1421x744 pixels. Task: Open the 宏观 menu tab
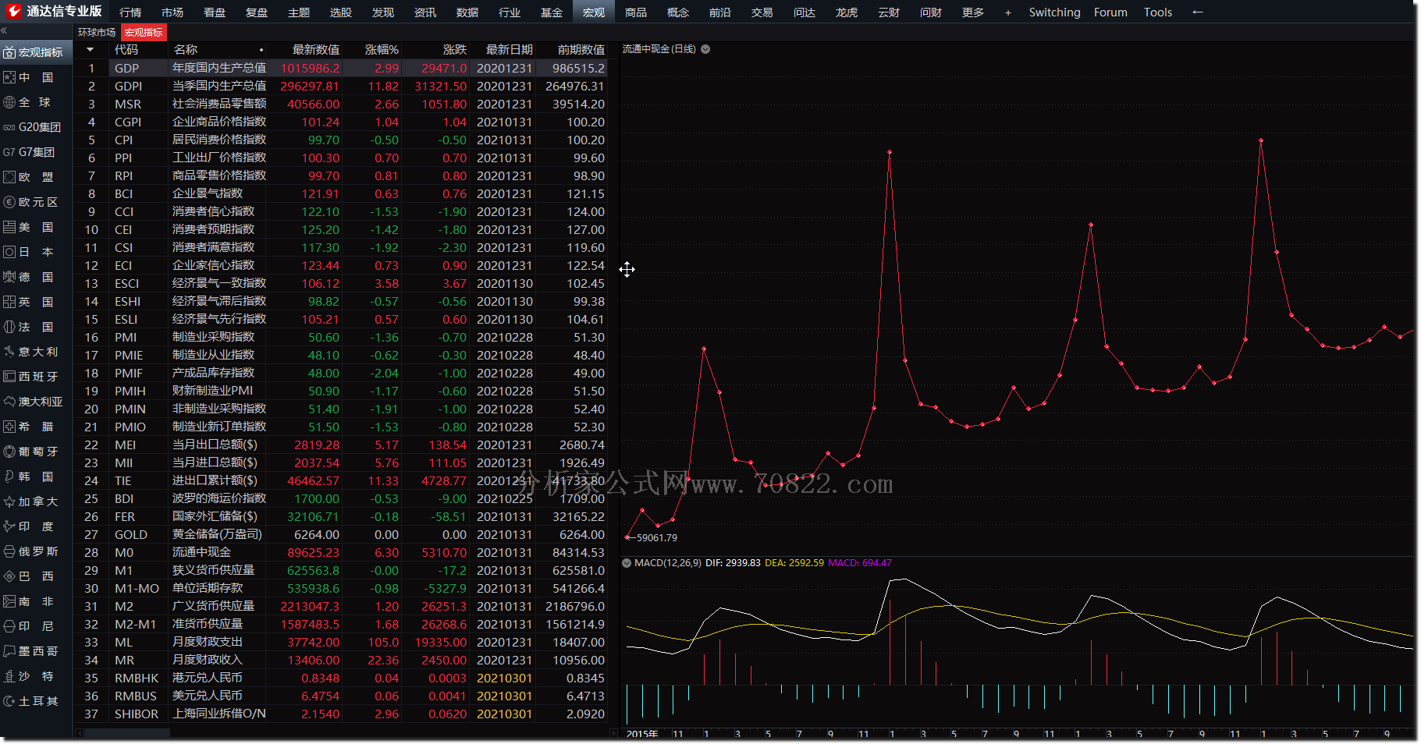[x=594, y=12]
